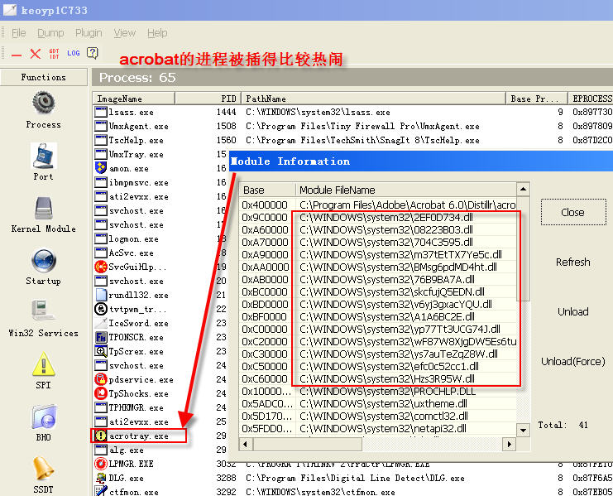This screenshot has width=613, height=496.
Task: Select module 2EF0D734.dll row
Action: pyautogui.click(x=378, y=218)
